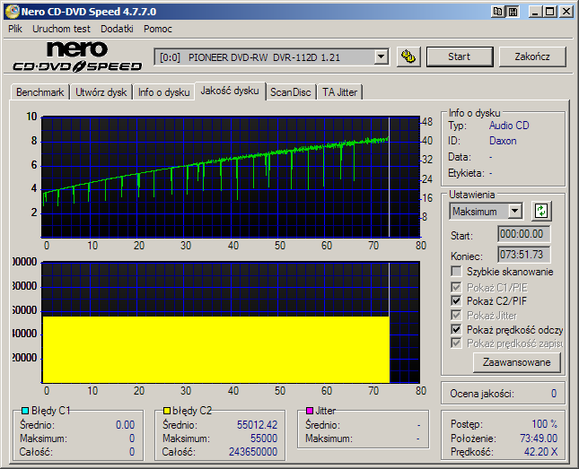Click the copy-to-clipboard icon in title bar
The width and height of the screenshot is (579, 469).
tap(498, 12)
